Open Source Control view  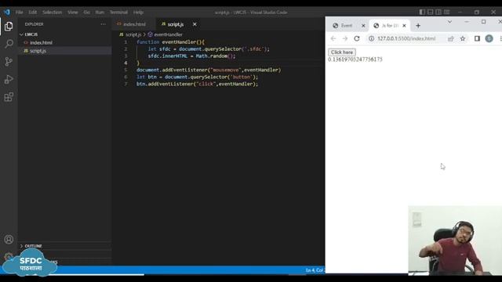click(9, 61)
